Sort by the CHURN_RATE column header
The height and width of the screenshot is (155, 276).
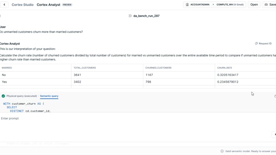tap(225, 68)
